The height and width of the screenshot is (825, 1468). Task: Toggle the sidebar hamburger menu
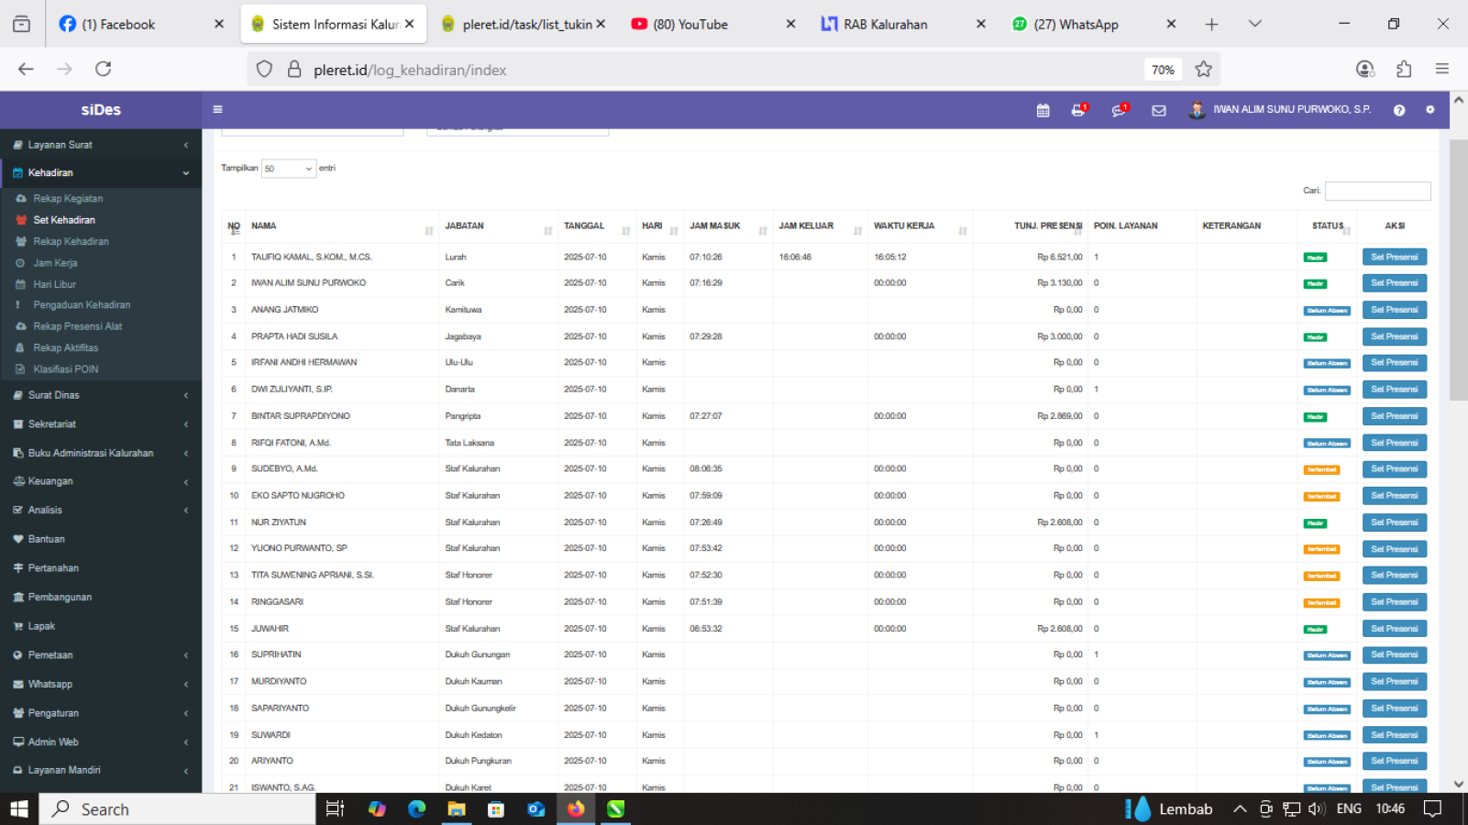[x=217, y=109]
